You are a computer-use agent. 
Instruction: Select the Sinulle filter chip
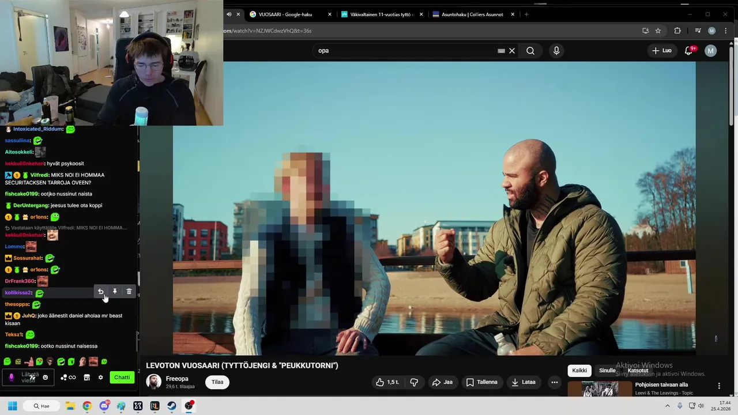(607, 371)
